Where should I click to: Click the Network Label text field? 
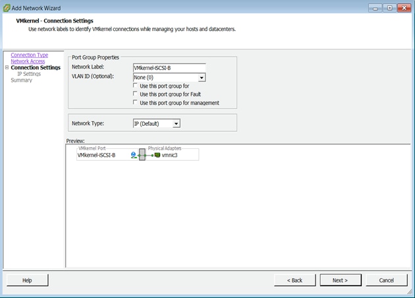169,68
